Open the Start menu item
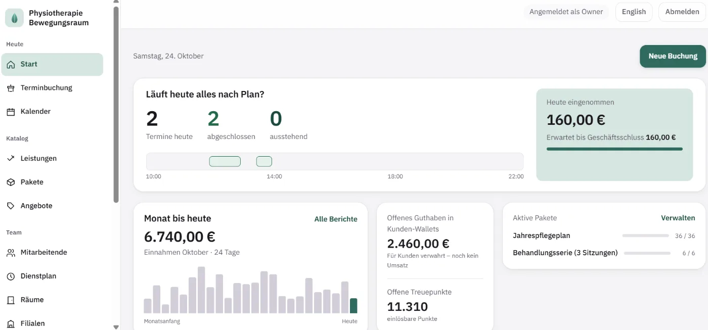The width and height of the screenshot is (708, 330). click(52, 64)
